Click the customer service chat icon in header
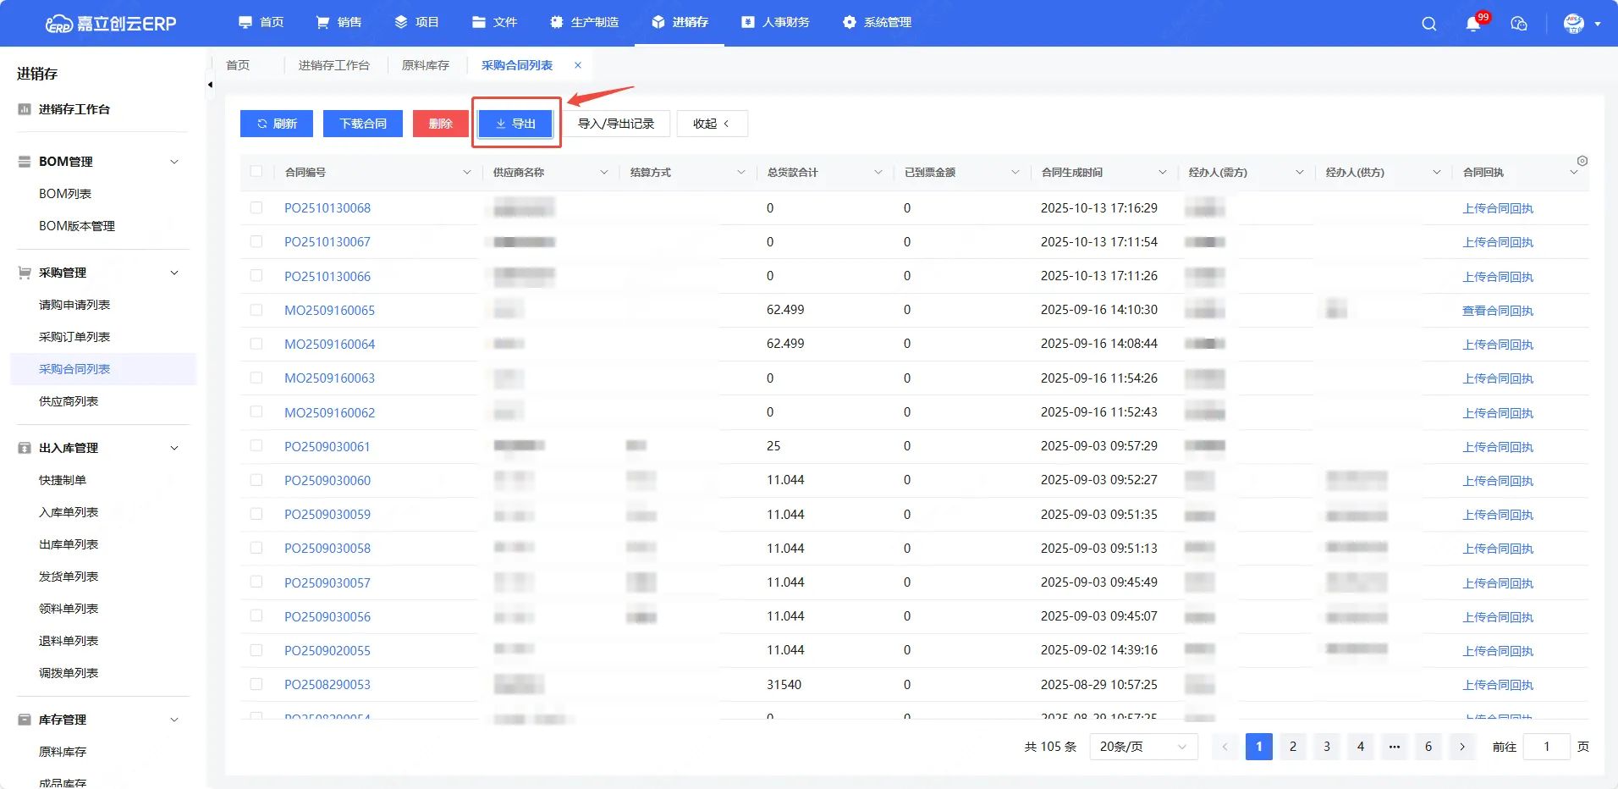 point(1519,24)
